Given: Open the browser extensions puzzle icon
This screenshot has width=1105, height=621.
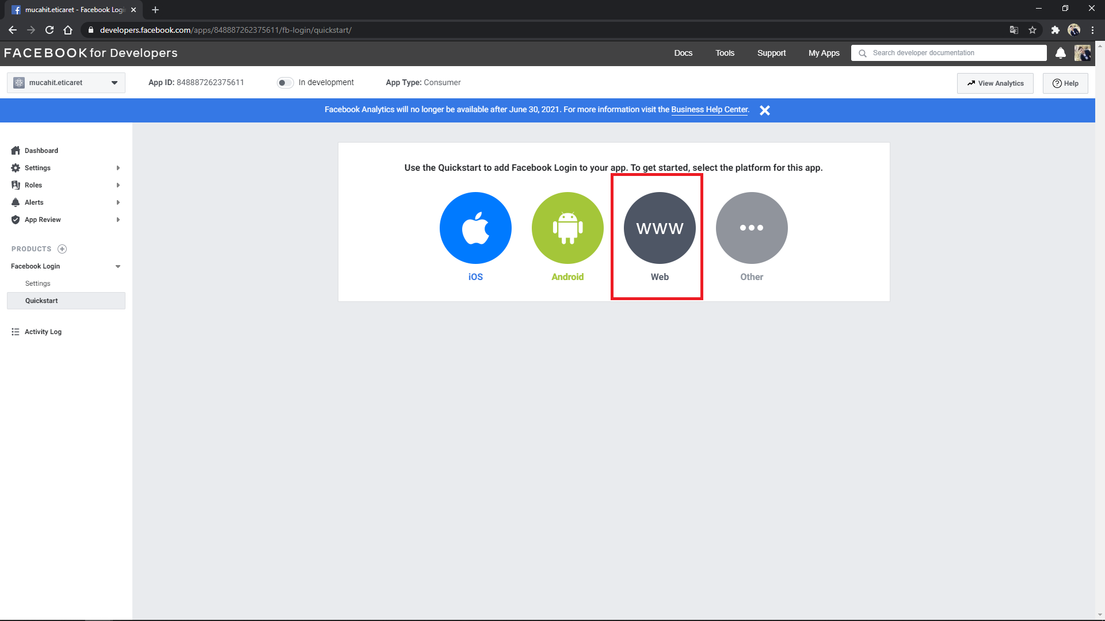Looking at the screenshot, I should (x=1055, y=30).
